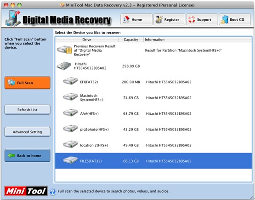Open the Boot CD option

click(235, 19)
